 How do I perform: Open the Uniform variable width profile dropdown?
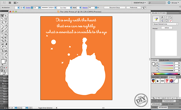[55, 8]
